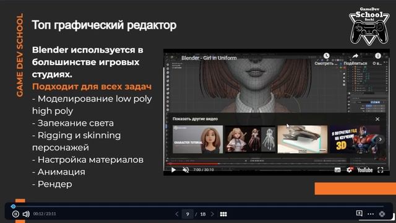396x223 pixels.
Task: Open the 3D robot video thumbnail
Action: click(x=355, y=139)
